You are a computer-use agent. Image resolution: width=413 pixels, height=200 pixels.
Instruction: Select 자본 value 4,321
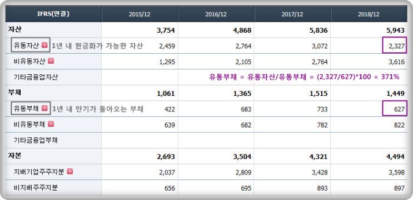click(319, 157)
